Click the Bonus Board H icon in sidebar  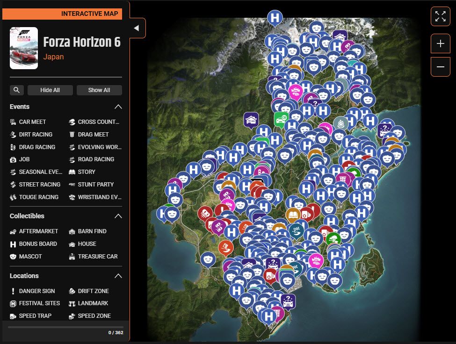(13, 244)
